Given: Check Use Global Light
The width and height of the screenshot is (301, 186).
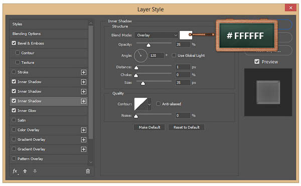Looking at the screenshot, I should 174,55.
